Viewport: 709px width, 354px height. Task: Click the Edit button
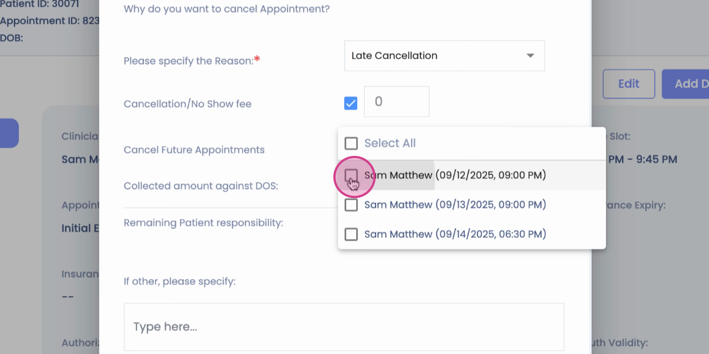point(629,84)
